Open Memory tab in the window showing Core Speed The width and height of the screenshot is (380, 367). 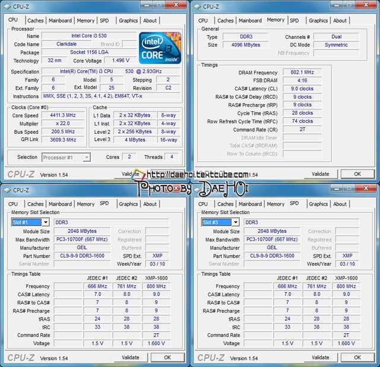[x=85, y=21]
